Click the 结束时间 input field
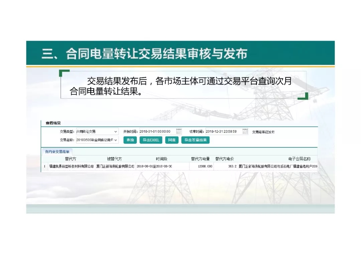The height and width of the screenshot is (255, 361). point(222,132)
